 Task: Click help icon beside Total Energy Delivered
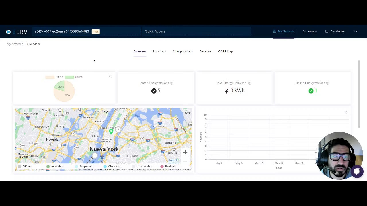[x=250, y=83]
